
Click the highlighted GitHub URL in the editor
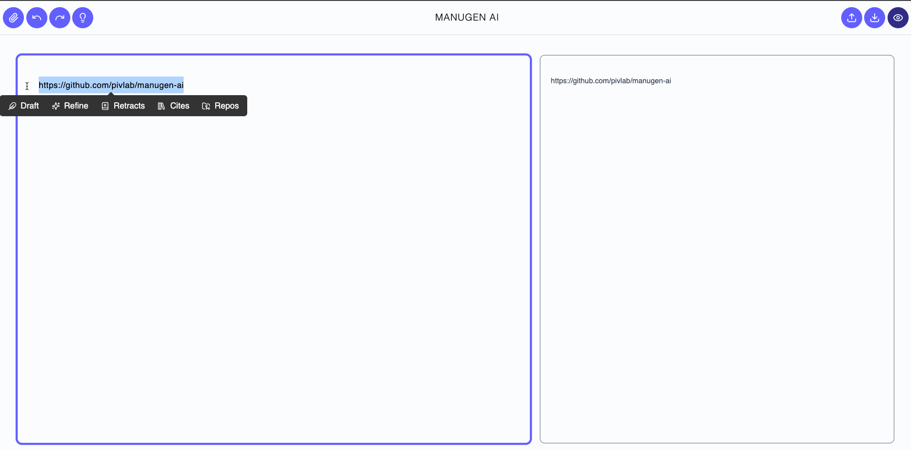click(x=111, y=85)
